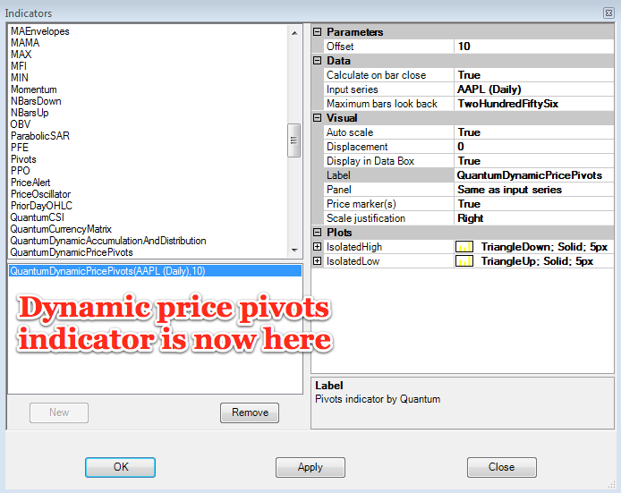Screen dimensions: 621x493
Task: Select MAMA in indicator list
Action: (25, 43)
